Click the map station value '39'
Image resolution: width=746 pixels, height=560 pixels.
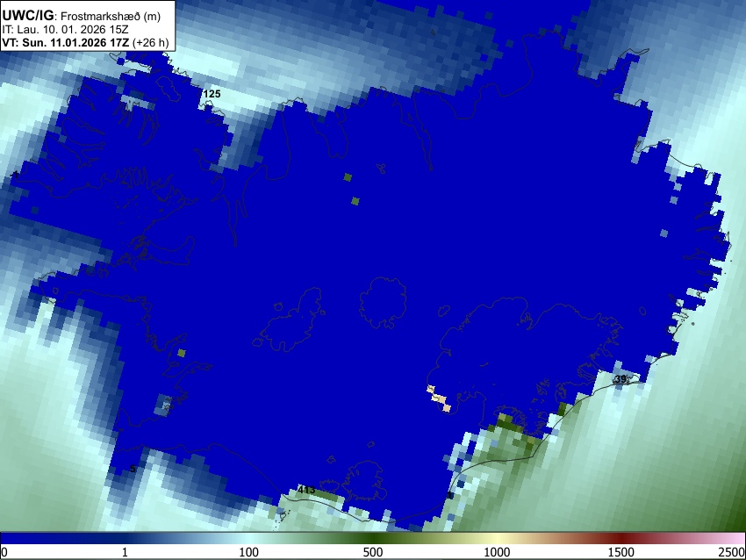(620, 379)
